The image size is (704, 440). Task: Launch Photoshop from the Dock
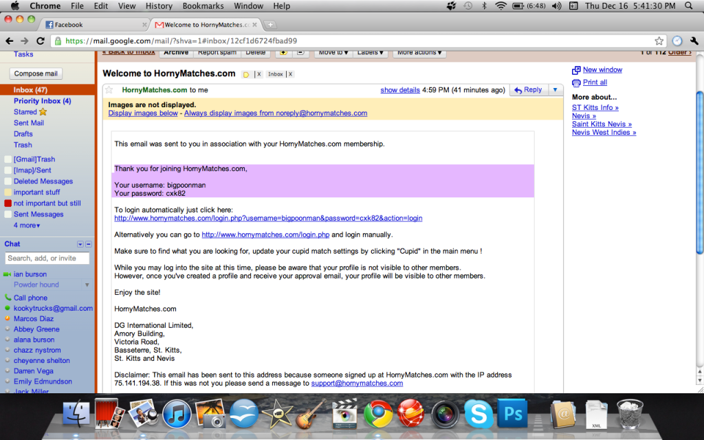coord(512,413)
